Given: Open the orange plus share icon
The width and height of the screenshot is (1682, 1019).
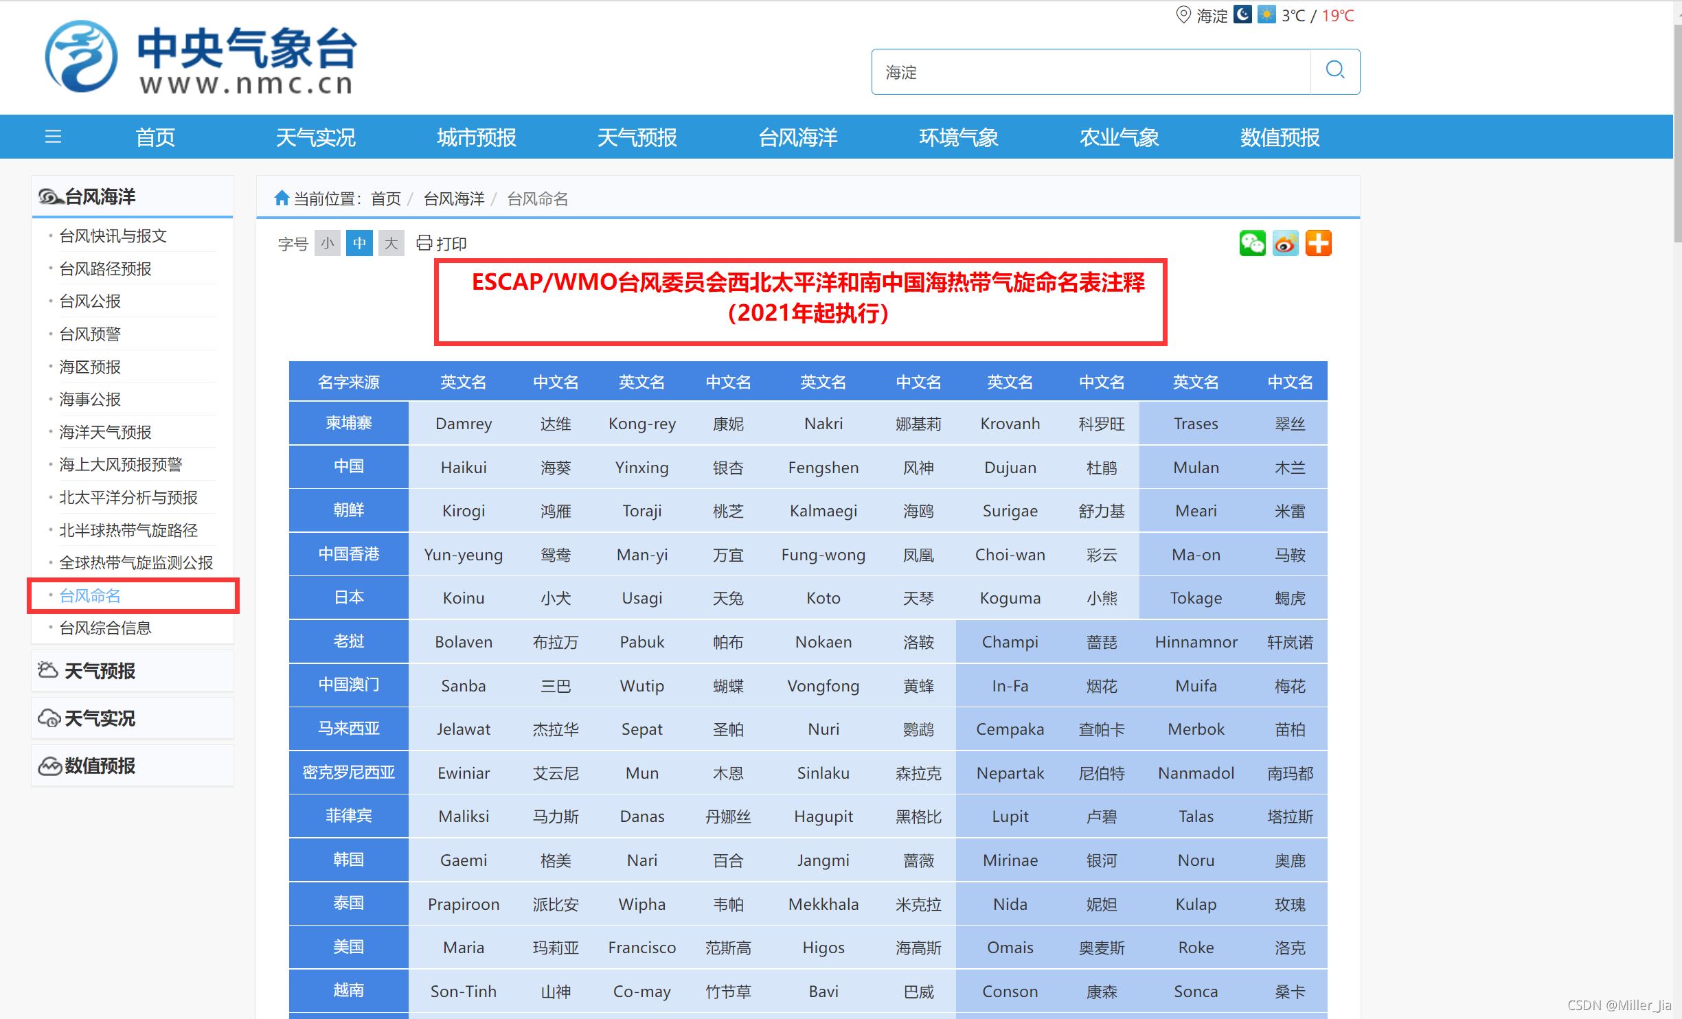Looking at the screenshot, I should point(1318,243).
